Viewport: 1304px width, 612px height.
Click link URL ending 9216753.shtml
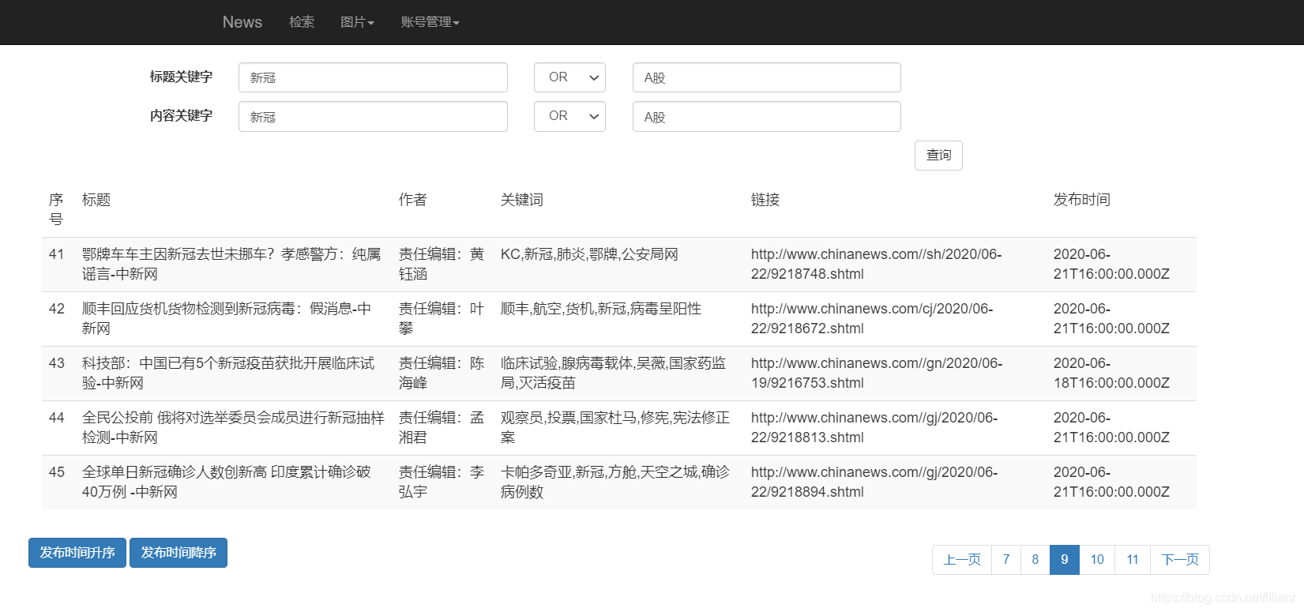(877, 374)
